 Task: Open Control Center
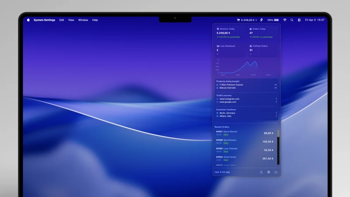tap(299, 20)
